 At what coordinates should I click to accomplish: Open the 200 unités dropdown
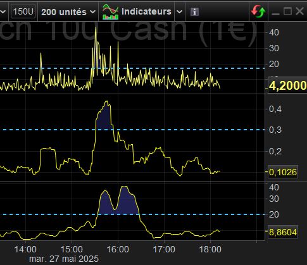(x=68, y=12)
